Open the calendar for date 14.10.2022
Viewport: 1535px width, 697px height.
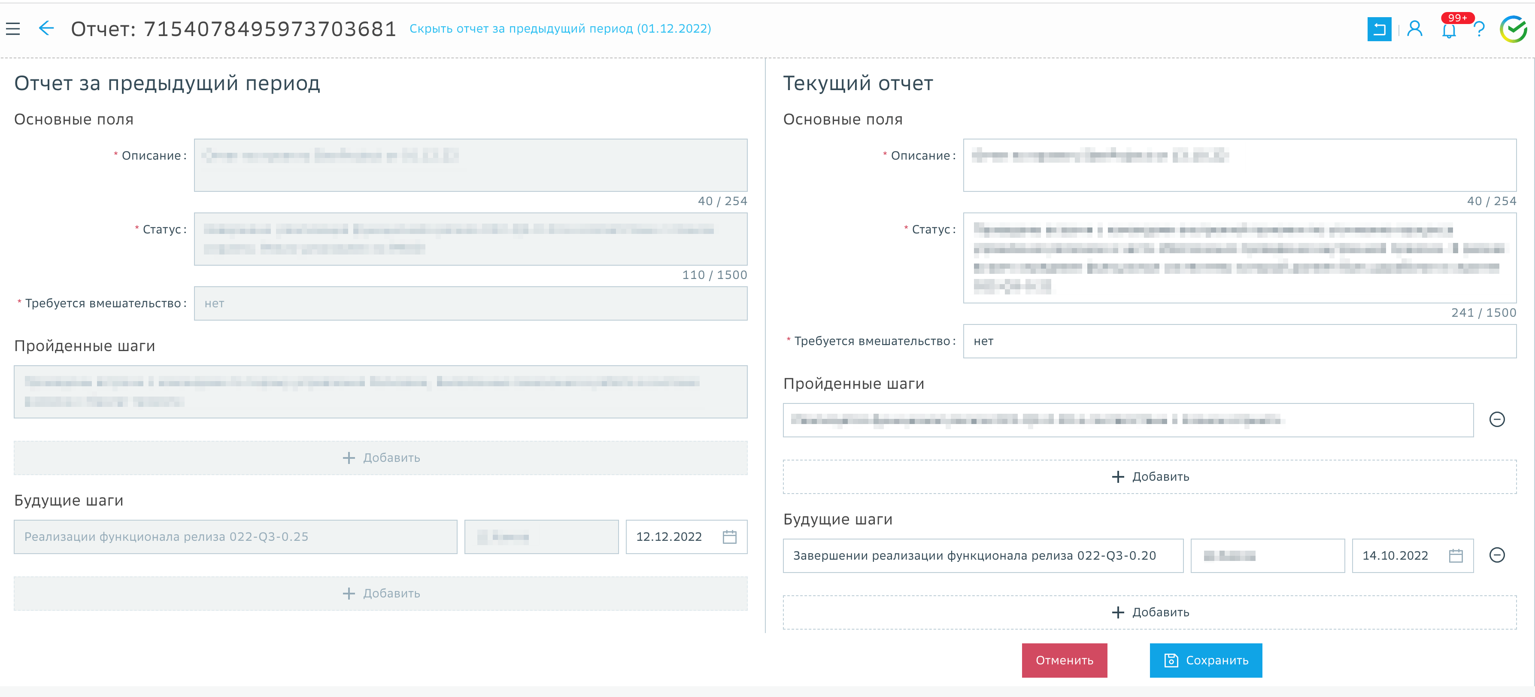pyautogui.click(x=1456, y=555)
